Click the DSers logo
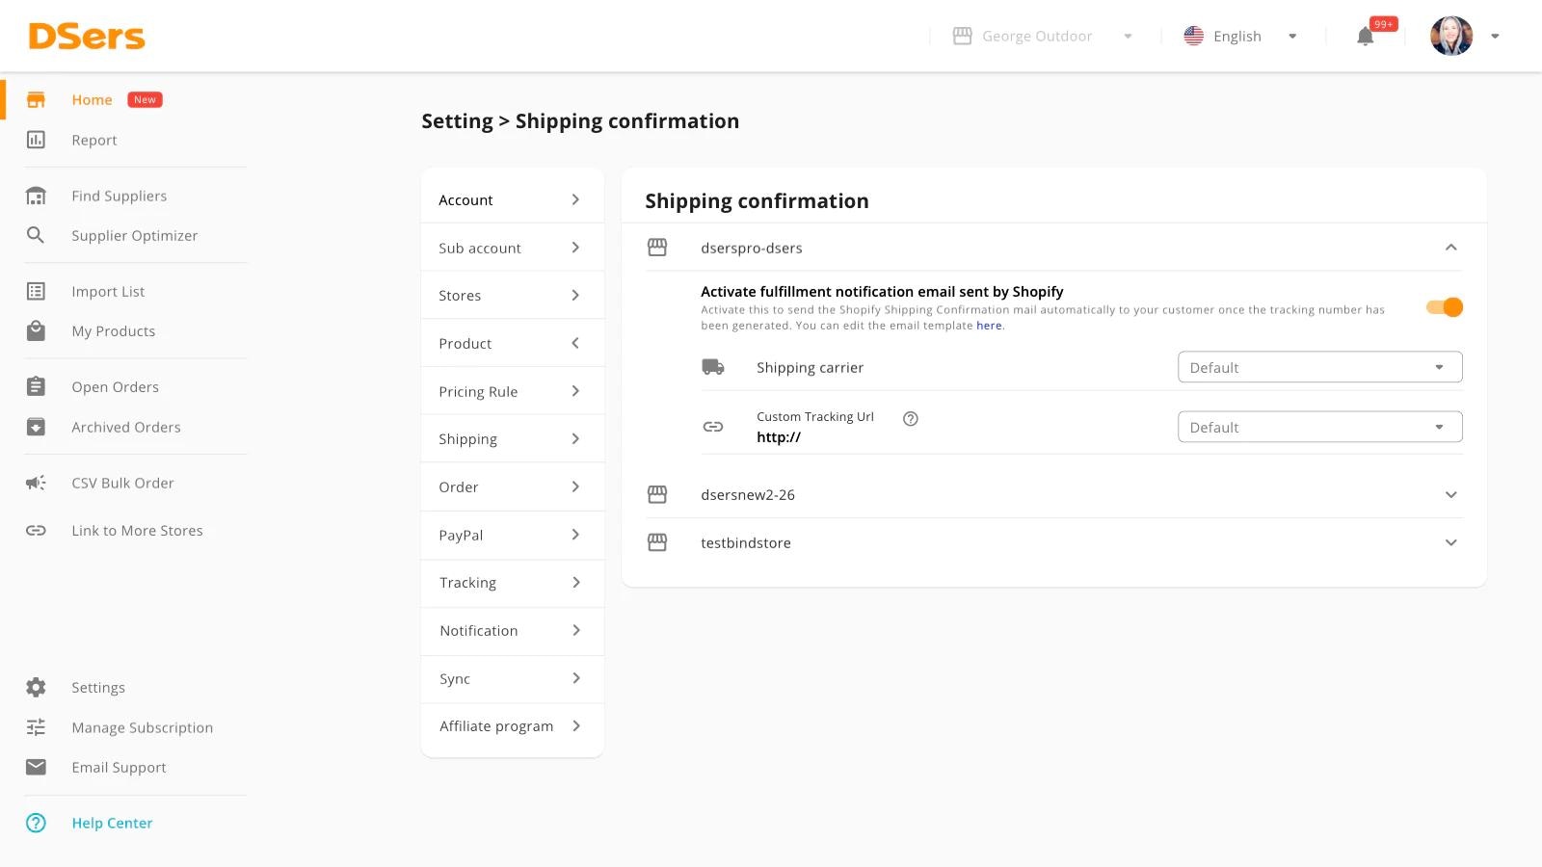 pyautogui.click(x=86, y=36)
